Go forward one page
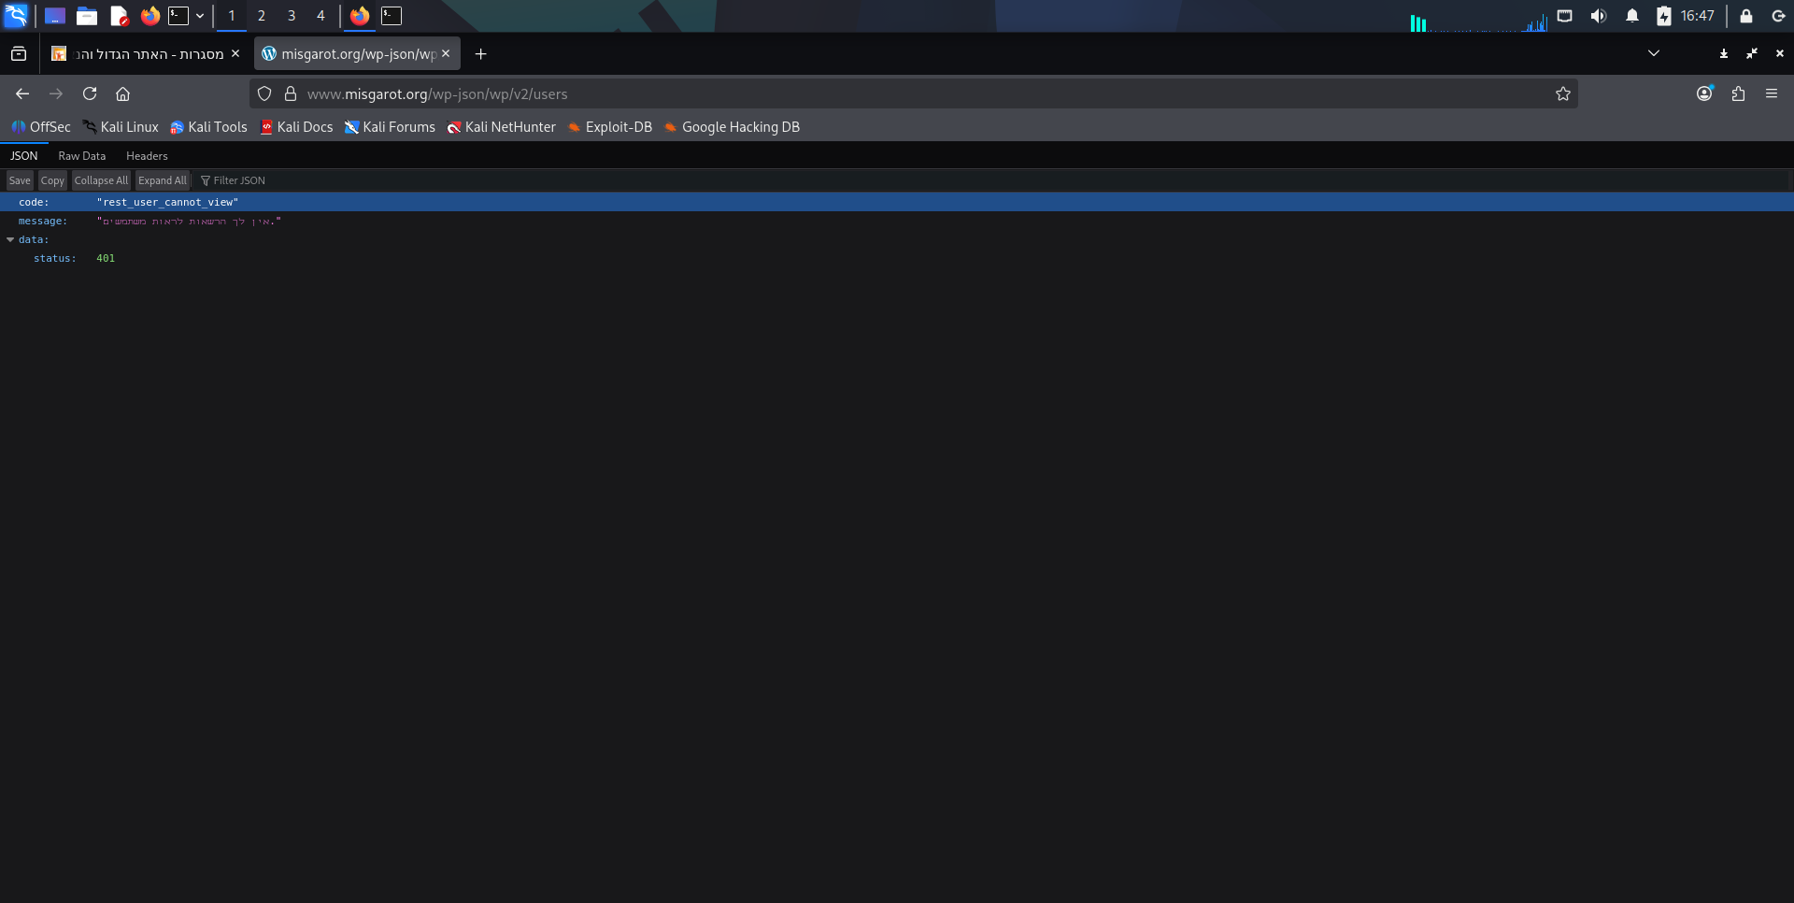The width and height of the screenshot is (1794, 903). [x=56, y=93]
